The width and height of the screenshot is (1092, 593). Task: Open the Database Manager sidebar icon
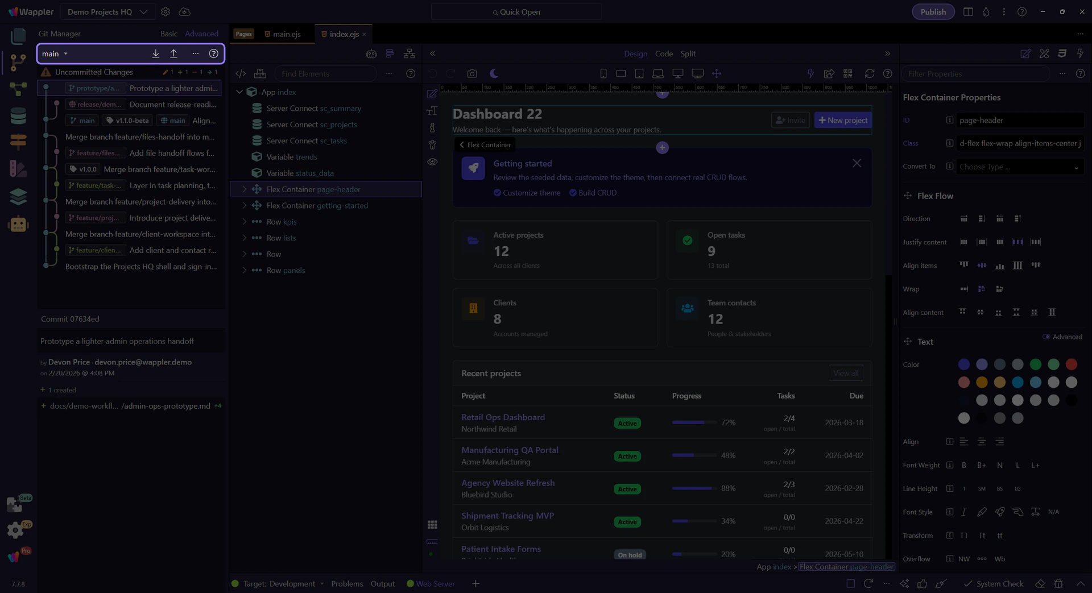click(x=18, y=115)
